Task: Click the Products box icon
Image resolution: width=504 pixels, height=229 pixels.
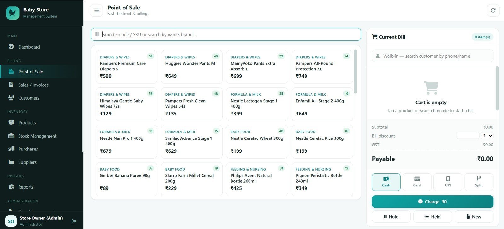Action: (11, 122)
